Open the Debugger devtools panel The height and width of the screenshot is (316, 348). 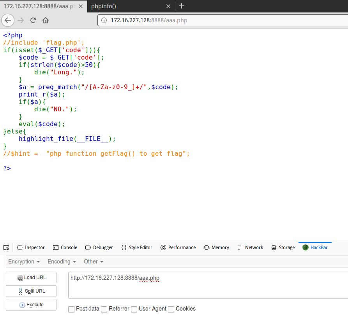(x=99, y=248)
